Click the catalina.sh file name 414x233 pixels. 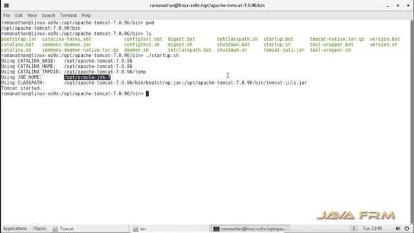point(16,50)
